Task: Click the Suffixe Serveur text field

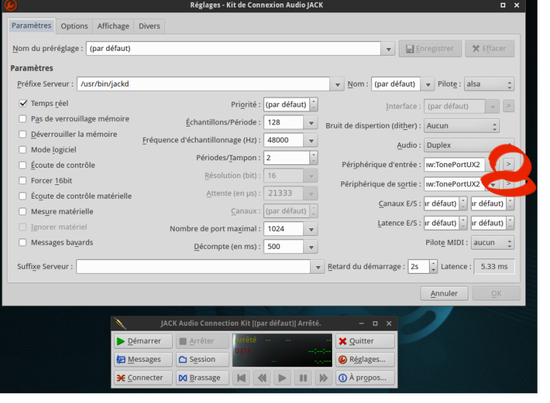Action: (x=193, y=267)
